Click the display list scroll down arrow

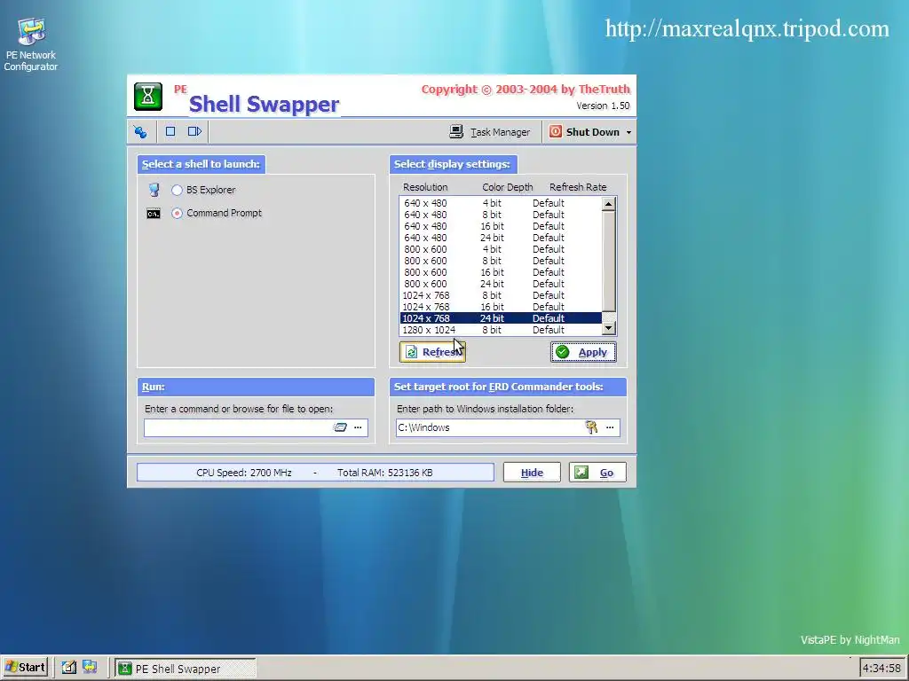coord(608,328)
